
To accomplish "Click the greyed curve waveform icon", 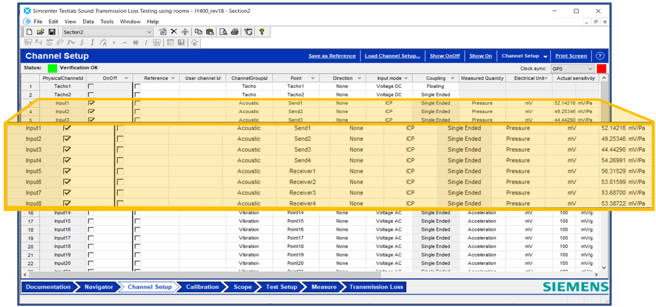I will [71, 42].
